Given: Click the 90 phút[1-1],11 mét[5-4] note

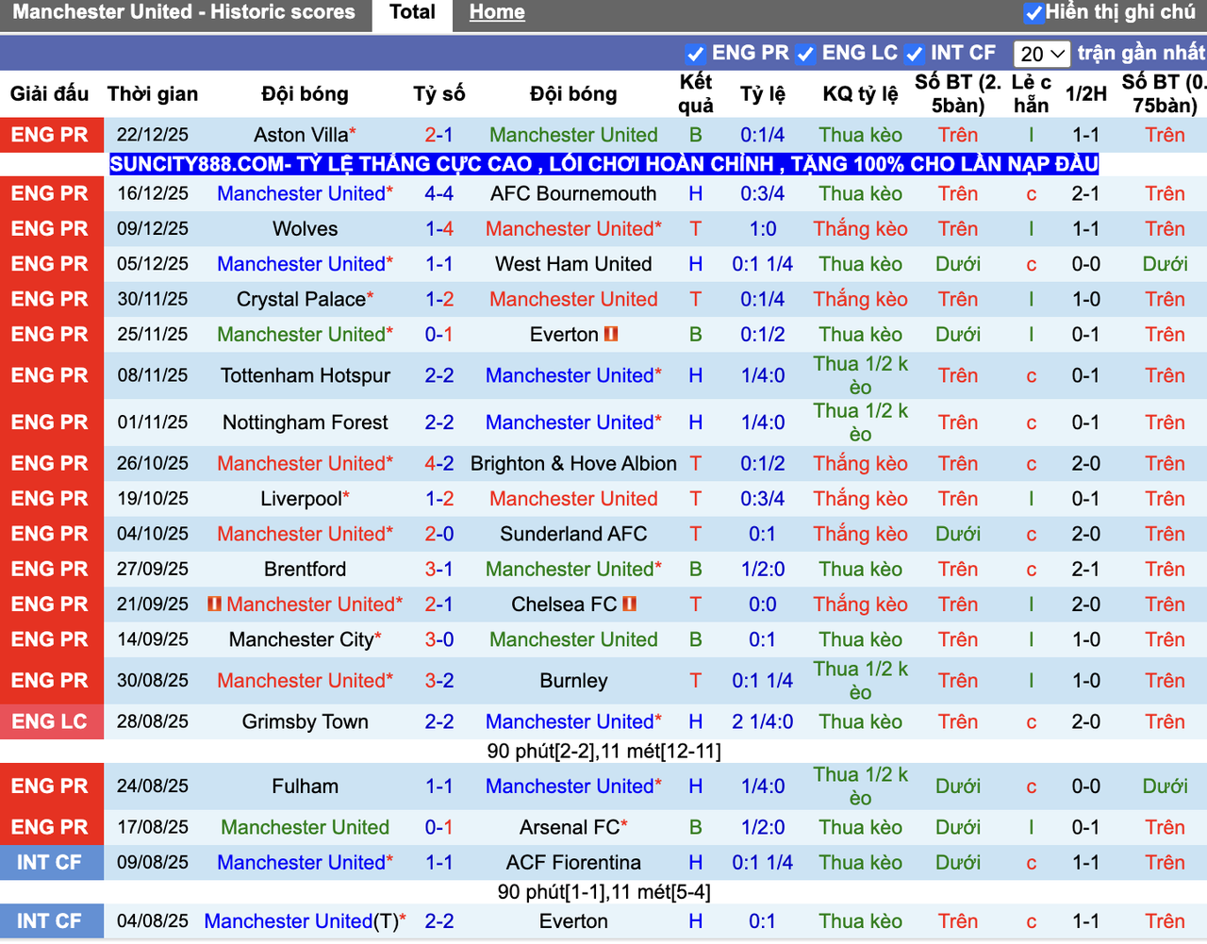Looking at the screenshot, I should [603, 892].
